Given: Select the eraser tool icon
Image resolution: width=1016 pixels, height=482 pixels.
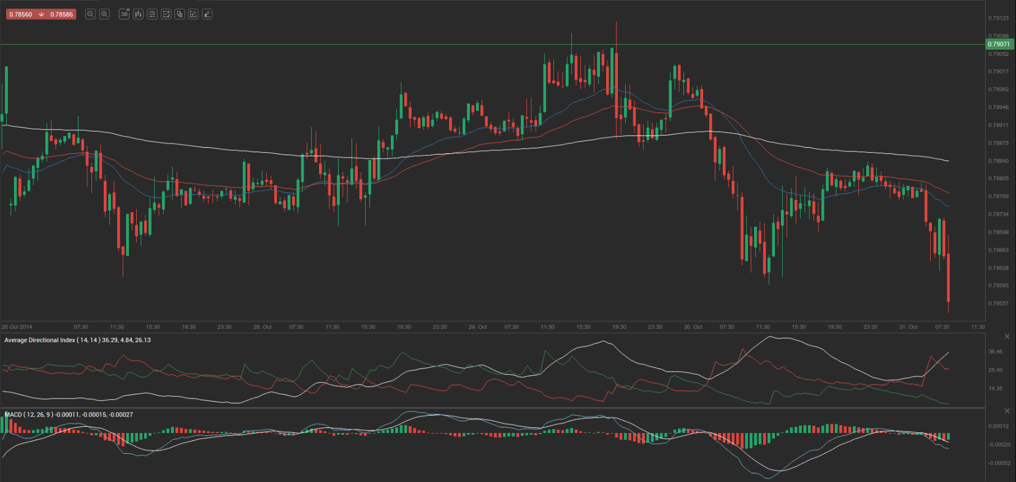Looking at the screenshot, I should pos(207,14).
